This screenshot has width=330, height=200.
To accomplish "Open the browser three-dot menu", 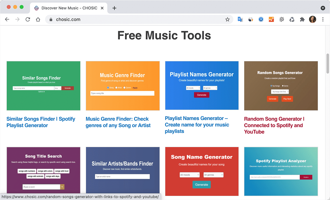I will click(x=323, y=19).
